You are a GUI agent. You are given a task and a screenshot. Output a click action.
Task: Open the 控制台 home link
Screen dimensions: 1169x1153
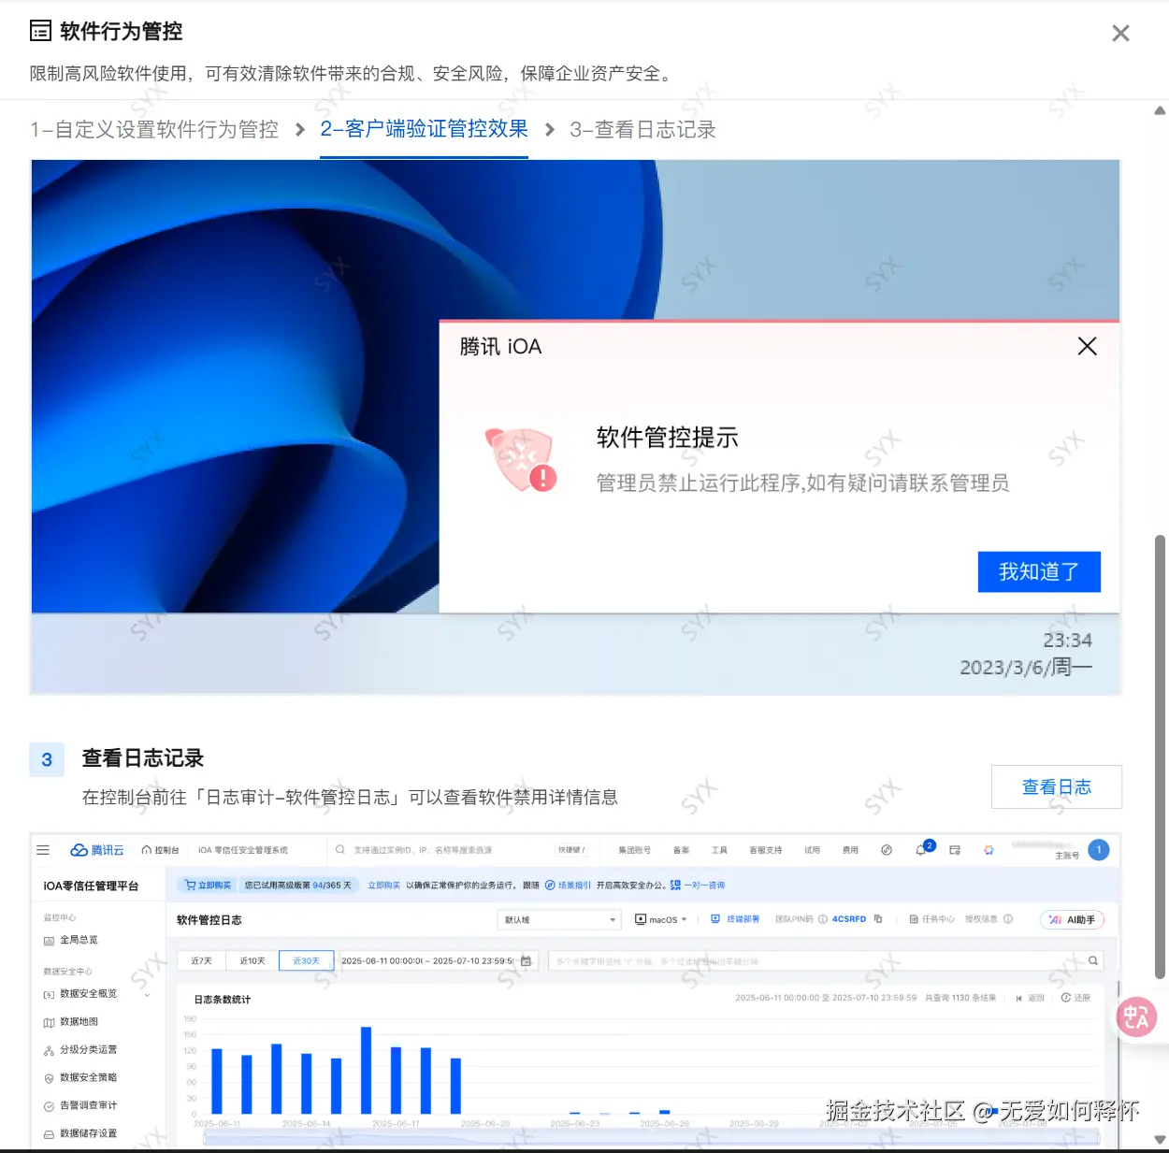pos(160,850)
